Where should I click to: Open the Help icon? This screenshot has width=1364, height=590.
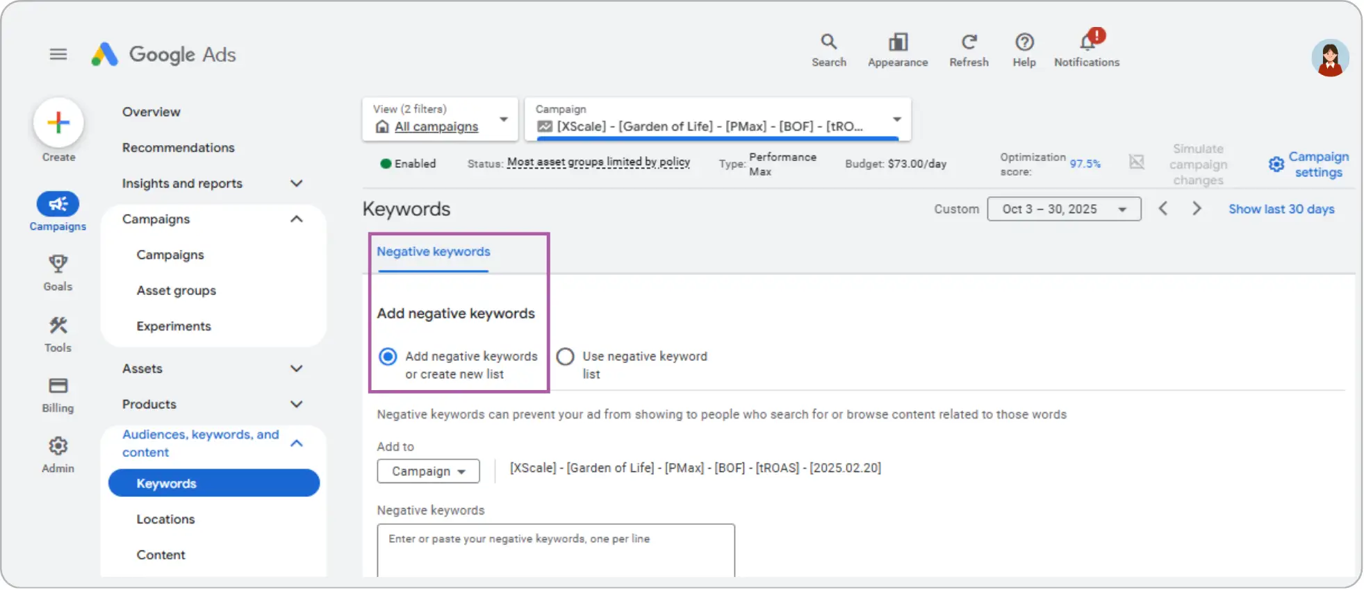(x=1024, y=42)
